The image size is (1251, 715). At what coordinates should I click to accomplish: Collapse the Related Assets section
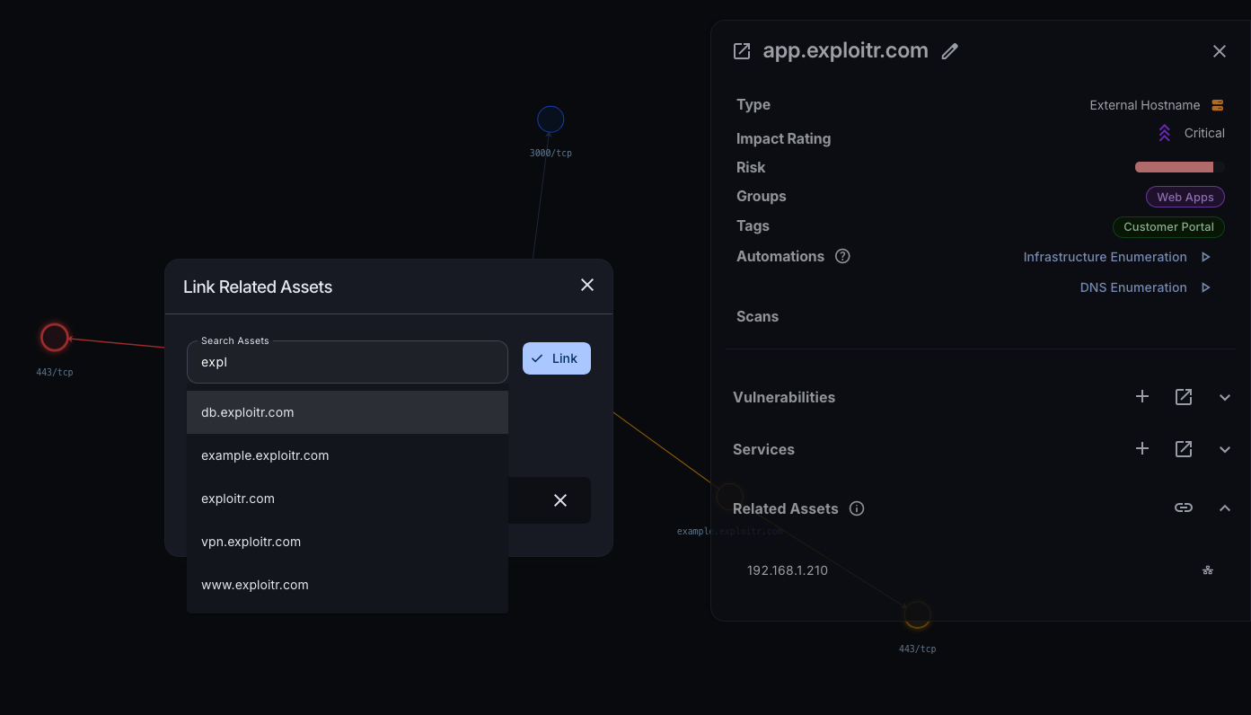tap(1225, 508)
